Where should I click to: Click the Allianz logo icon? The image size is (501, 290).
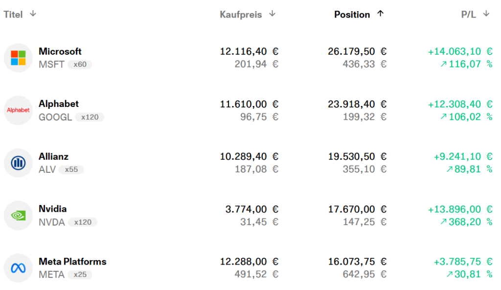[18, 163]
